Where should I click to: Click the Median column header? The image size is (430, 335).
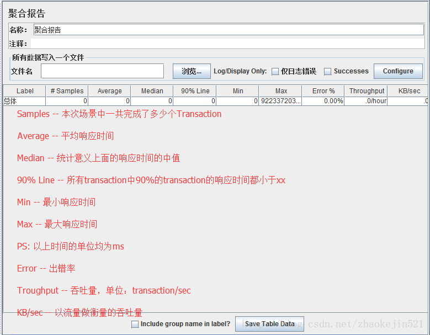[152, 91]
